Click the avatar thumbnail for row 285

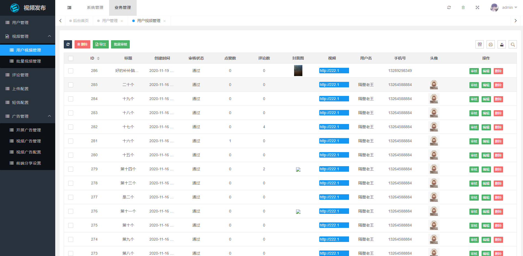[434, 85]
